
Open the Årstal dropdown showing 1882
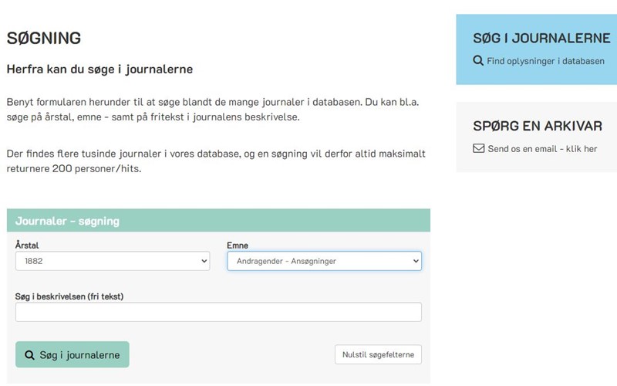[x=112, y=261]
